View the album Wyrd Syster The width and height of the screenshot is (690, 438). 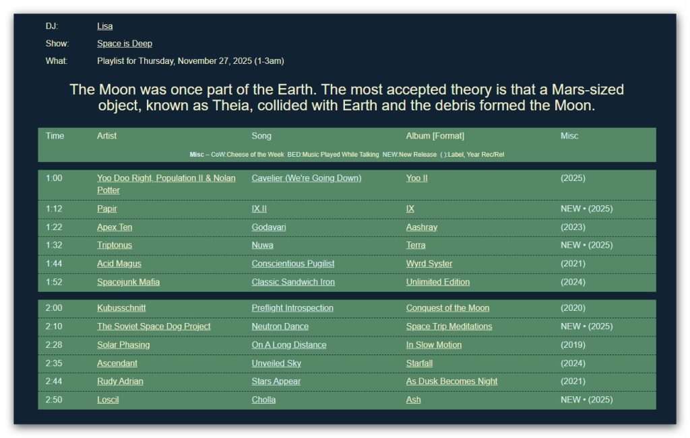430,264
